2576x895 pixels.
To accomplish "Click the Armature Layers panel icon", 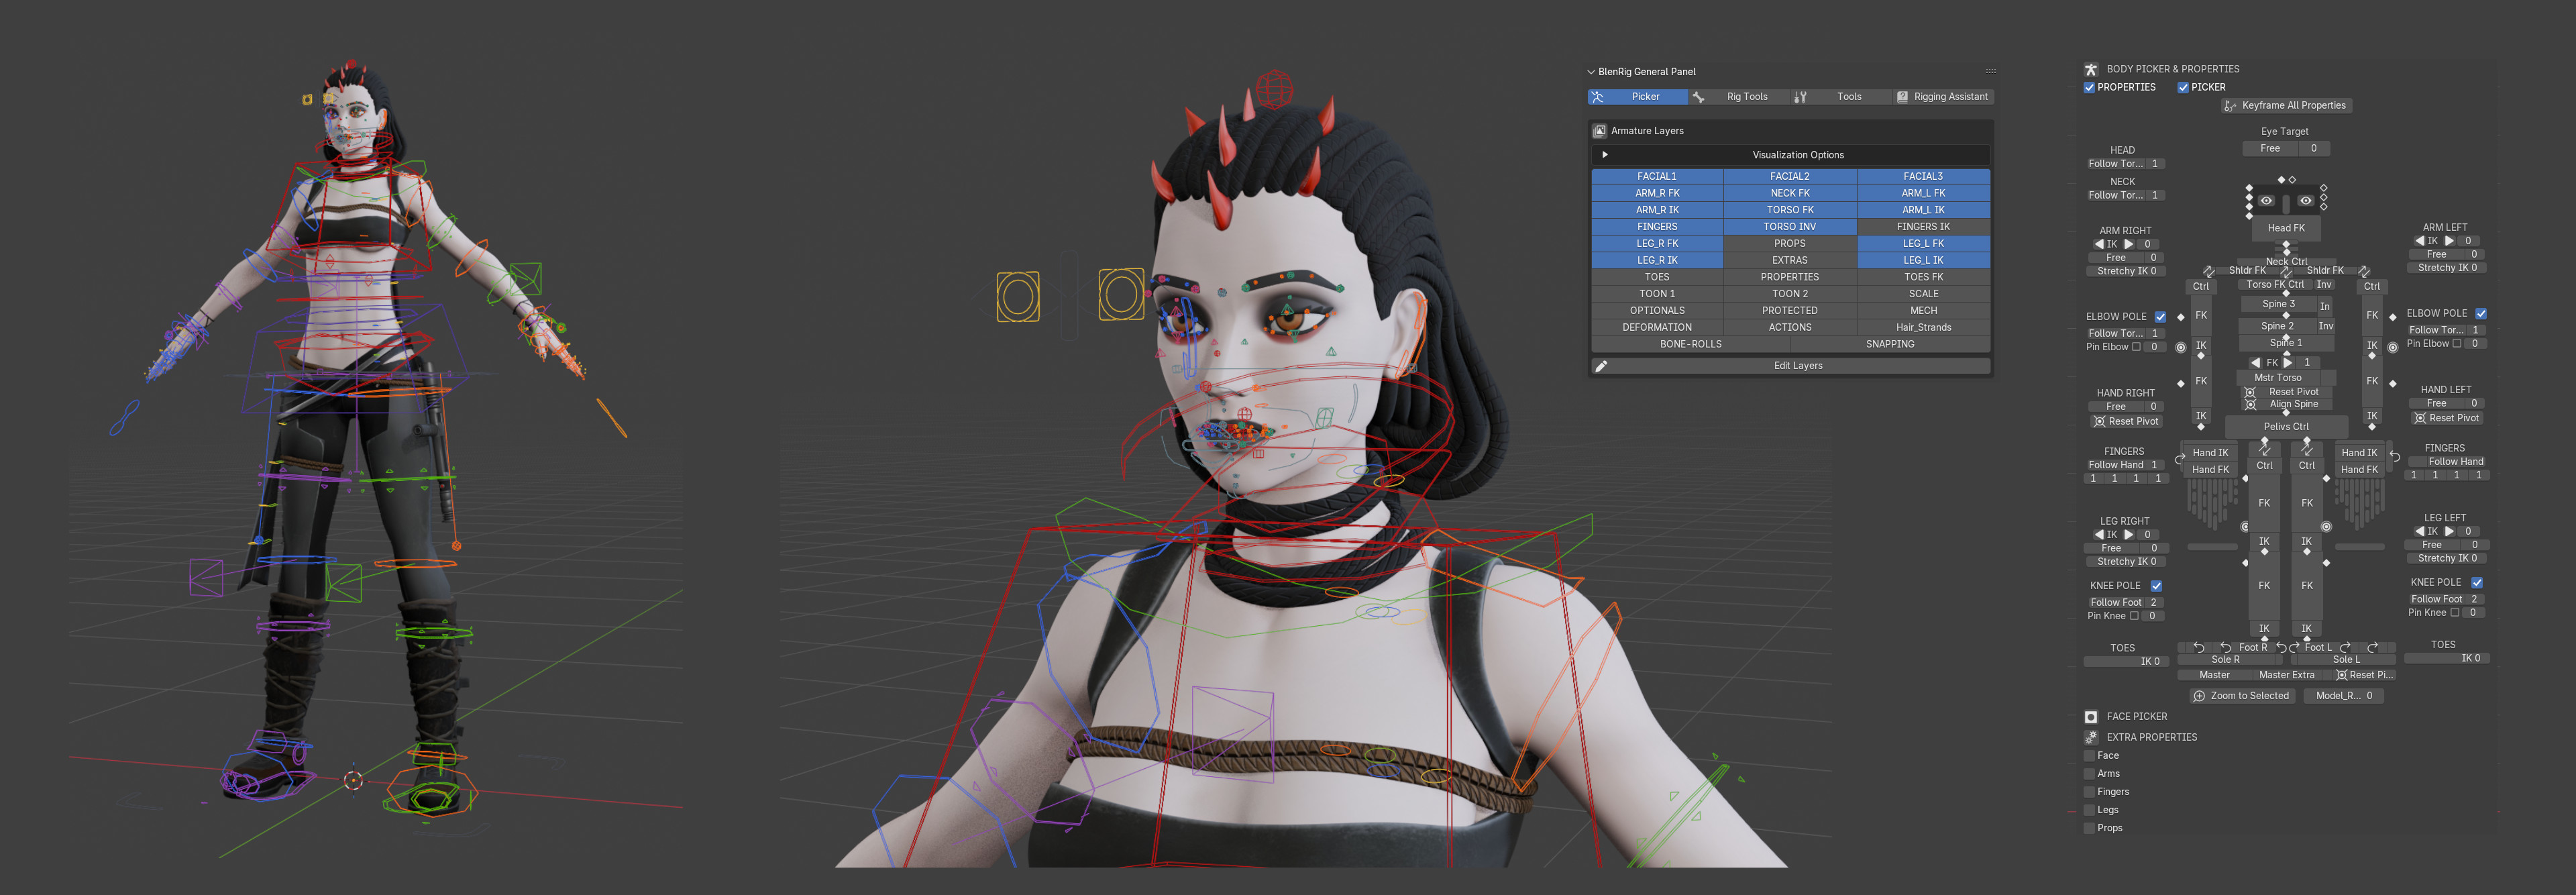I will pos(1599,131).
